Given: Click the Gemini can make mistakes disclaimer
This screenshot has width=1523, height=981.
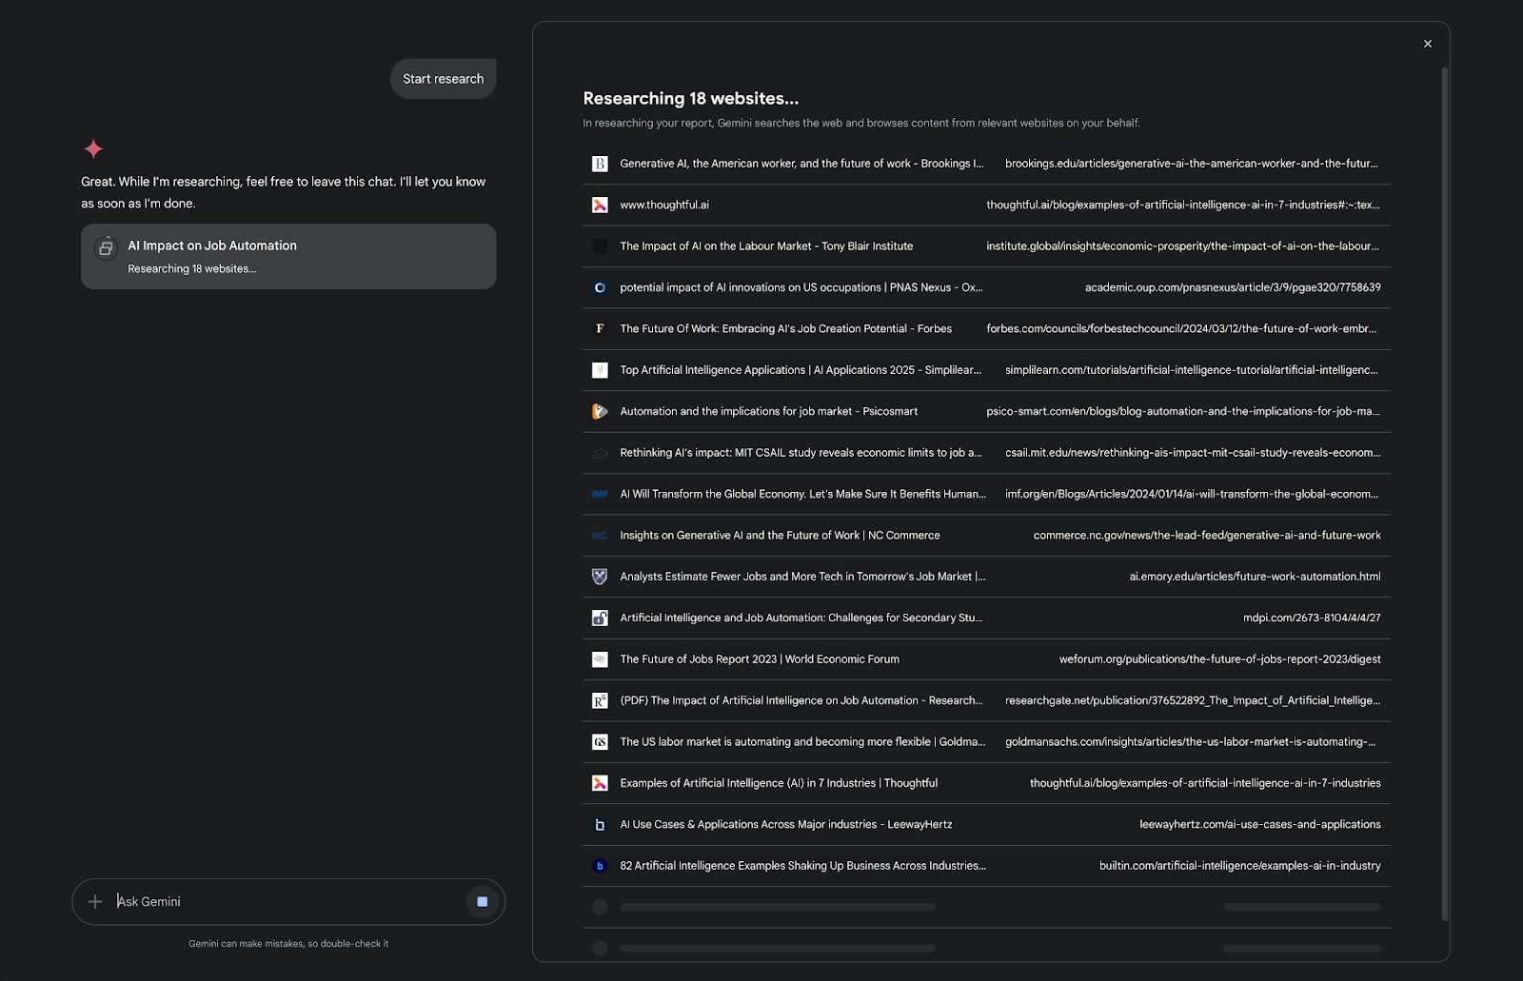Looking at the screenshot, I should tap(288, 944).
